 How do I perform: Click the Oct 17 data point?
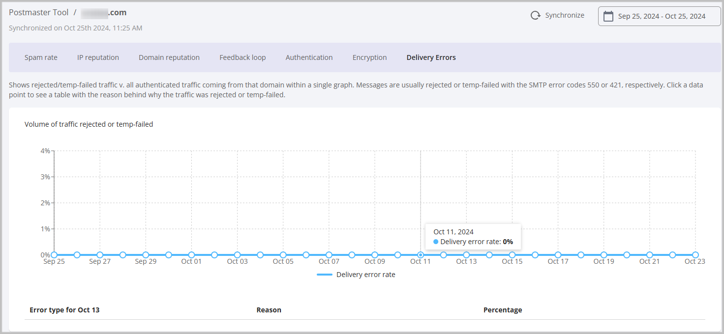click(x=558, y=255)
